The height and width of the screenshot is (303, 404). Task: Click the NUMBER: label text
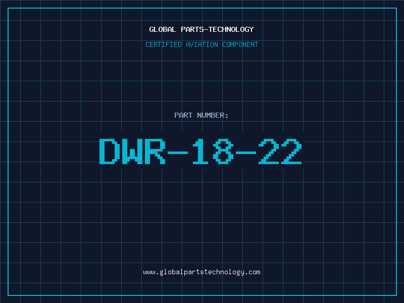point(213,115)
